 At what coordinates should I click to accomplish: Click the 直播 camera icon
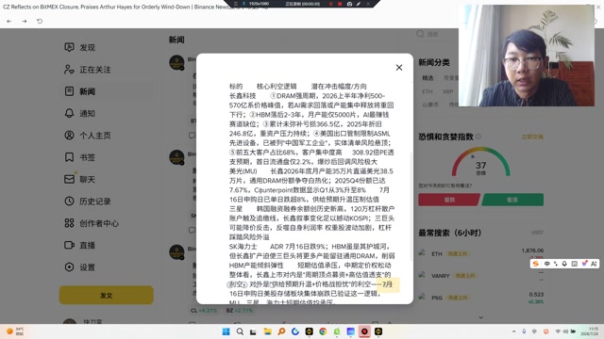(69, 245)
